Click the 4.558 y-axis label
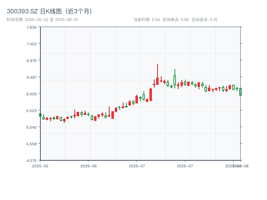Viewport: 267px width, 200px height. tap(31, 144)
